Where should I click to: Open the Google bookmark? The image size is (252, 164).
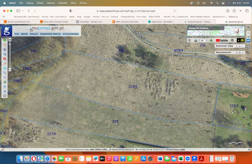tap(87, 17)
